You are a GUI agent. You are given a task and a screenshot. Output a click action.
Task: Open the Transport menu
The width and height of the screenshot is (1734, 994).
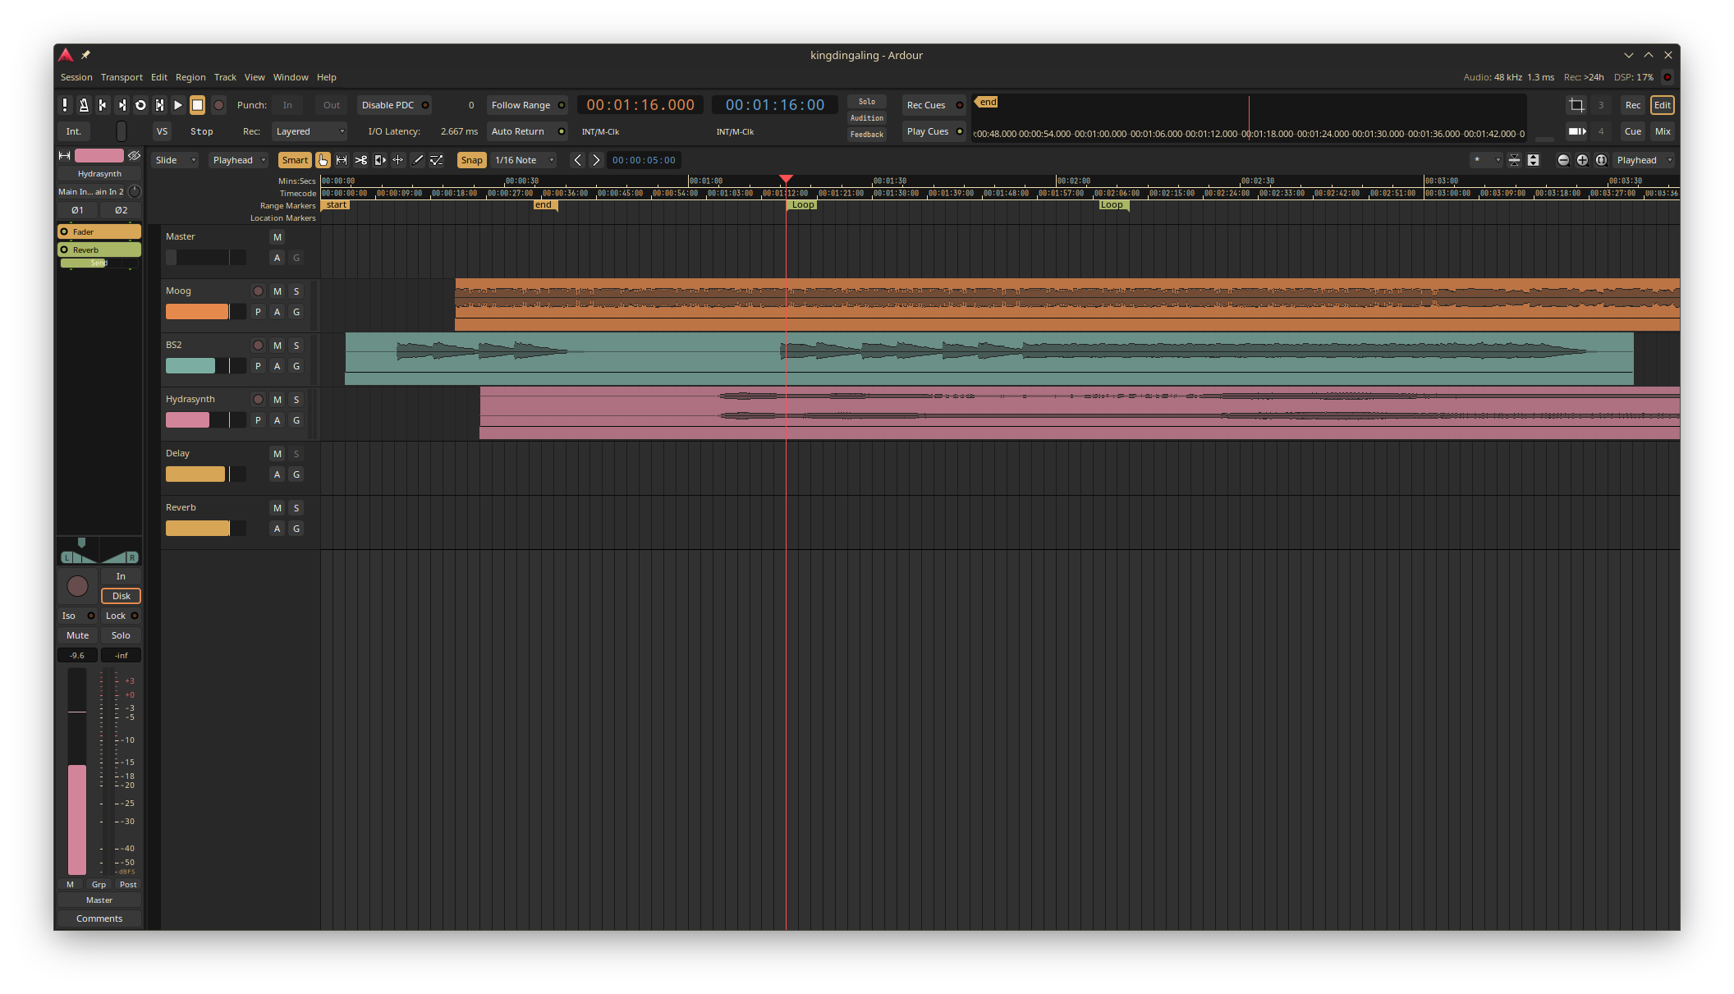(122, 77)
